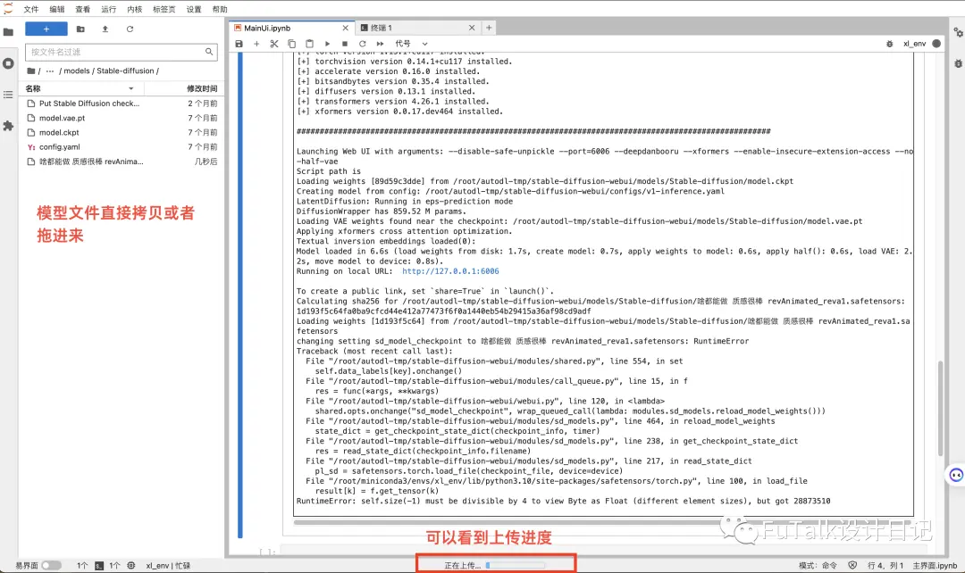The height and width of the screenshot is (573, 965).
Task: Open the extension manager puzzle icon
Action: point(8,126)
